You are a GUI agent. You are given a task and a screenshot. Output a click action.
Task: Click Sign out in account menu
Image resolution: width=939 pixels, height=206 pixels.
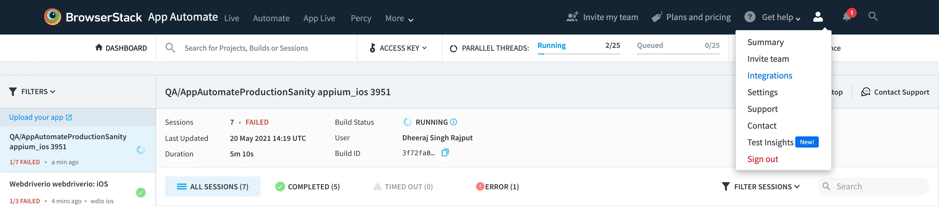pos(763,159)
